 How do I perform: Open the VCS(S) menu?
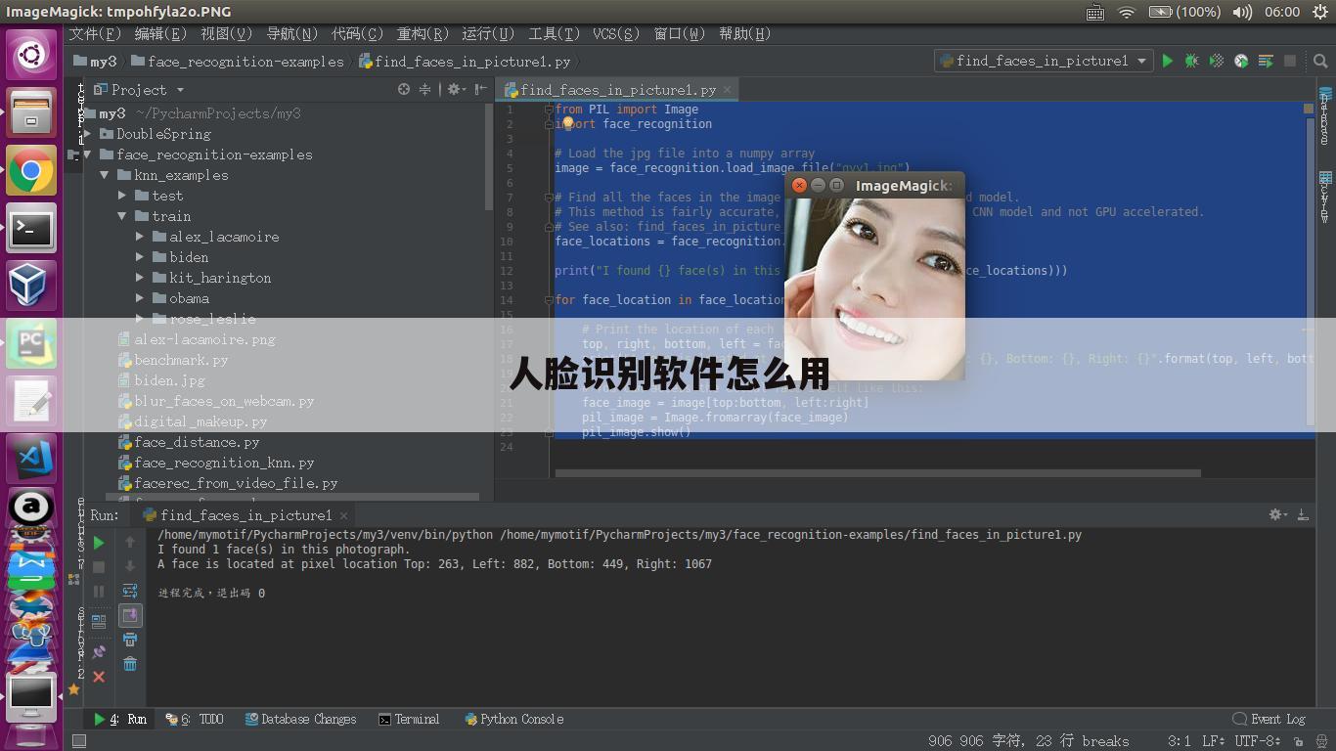(x=616, y=33)
